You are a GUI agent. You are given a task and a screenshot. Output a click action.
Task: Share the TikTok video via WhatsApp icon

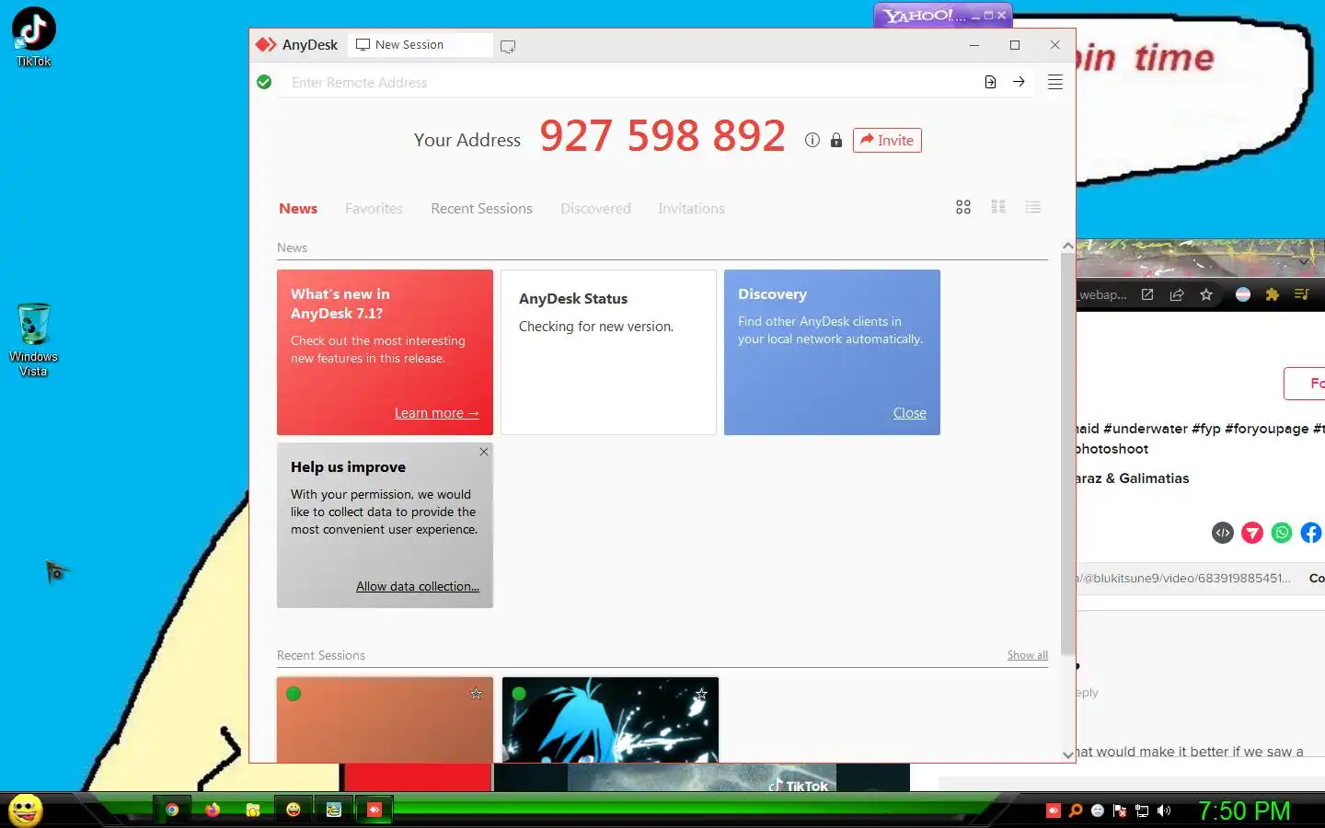1282,533
